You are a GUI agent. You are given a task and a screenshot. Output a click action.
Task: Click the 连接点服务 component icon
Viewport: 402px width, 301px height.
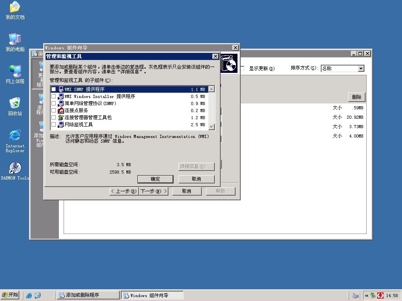point(61,111)
